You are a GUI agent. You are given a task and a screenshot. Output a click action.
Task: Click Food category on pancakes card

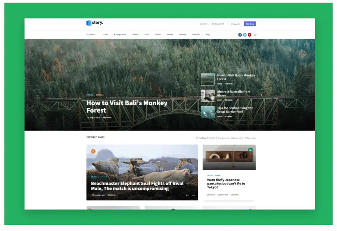[x=218, y=176]
